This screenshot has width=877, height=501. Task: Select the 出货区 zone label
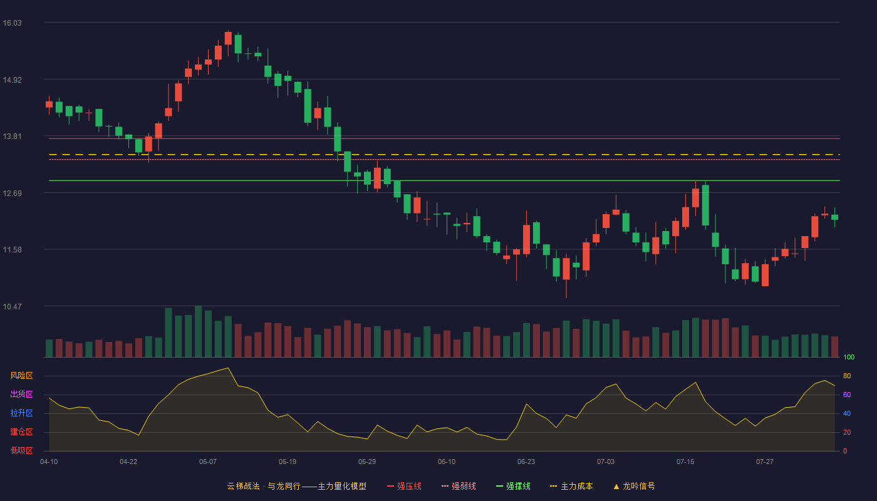(21, 395)
